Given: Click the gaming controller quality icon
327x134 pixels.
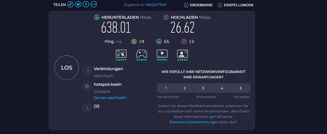Looking at the screenshot, I should (x=142, y=54).
